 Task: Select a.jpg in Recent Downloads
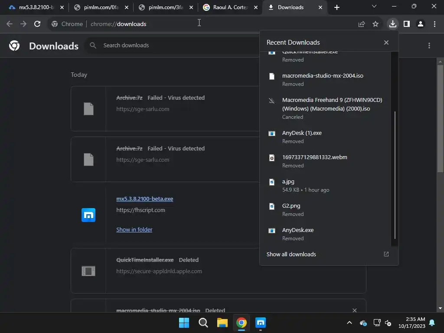point(325,186)
